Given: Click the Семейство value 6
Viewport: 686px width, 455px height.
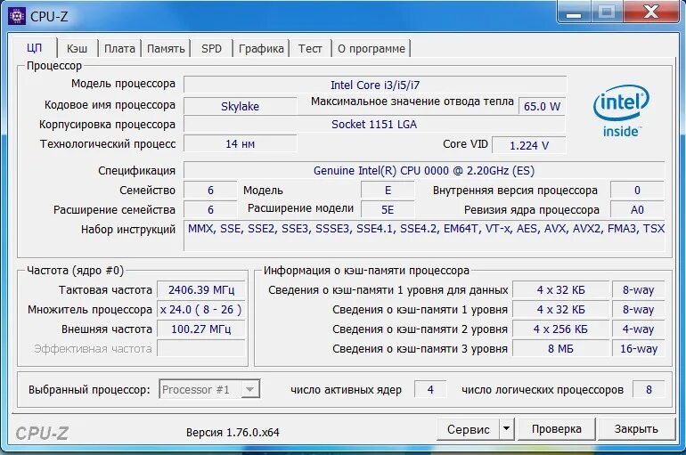Looking at the screenshot, I should pos(210,191).
